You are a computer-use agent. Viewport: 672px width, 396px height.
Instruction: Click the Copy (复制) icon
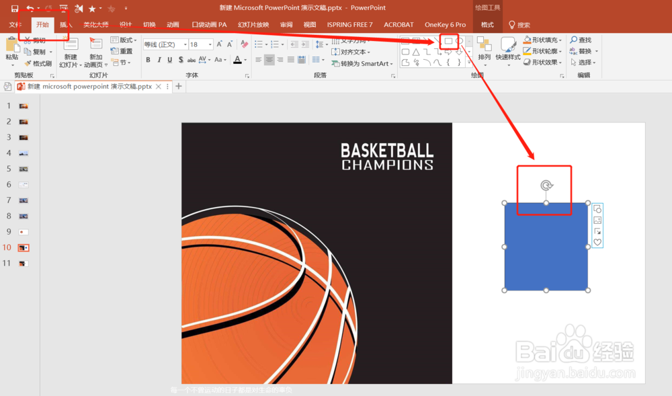28,52
